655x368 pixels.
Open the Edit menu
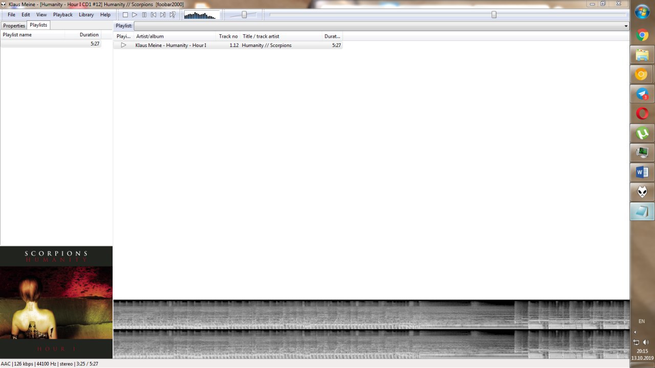[x=26, y=15]
